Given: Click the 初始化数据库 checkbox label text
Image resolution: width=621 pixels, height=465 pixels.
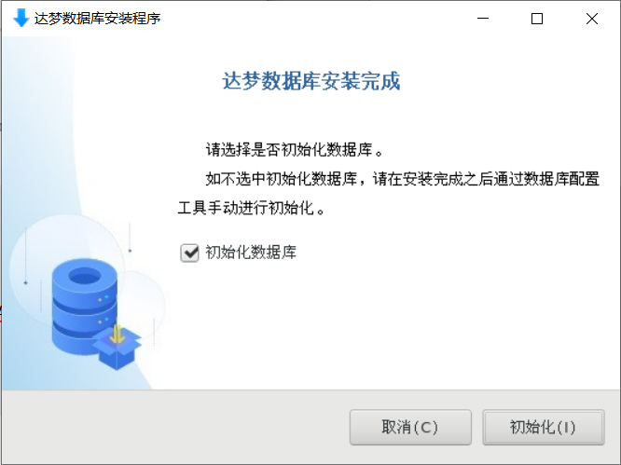Looking at the screenshot, I should click(x=251, y=253).
